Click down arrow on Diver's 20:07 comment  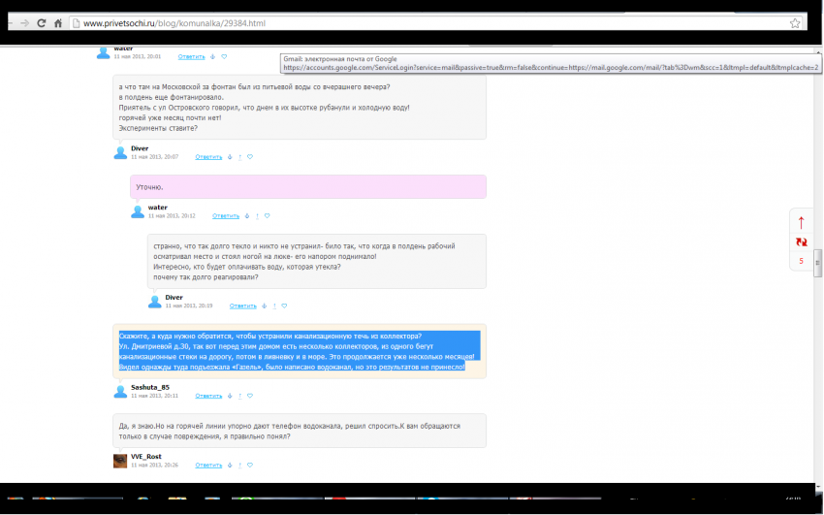coord(229,156)
